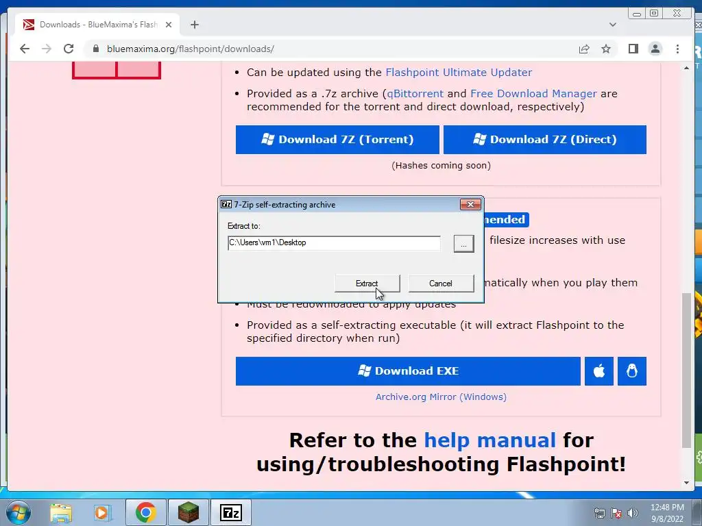Follow the qBittorrent link
This screenshot has width=702, height=526.
(415, 93)
